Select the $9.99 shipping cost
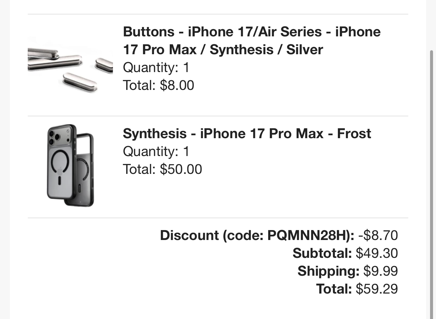Screen dimensions: 436x319 381,271
